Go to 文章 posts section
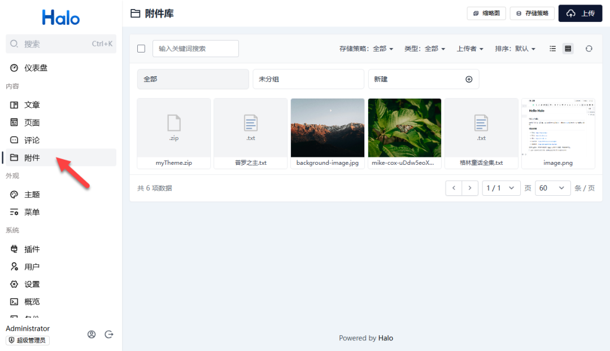This screenshot has width=610, height=351. pos(60,105)
